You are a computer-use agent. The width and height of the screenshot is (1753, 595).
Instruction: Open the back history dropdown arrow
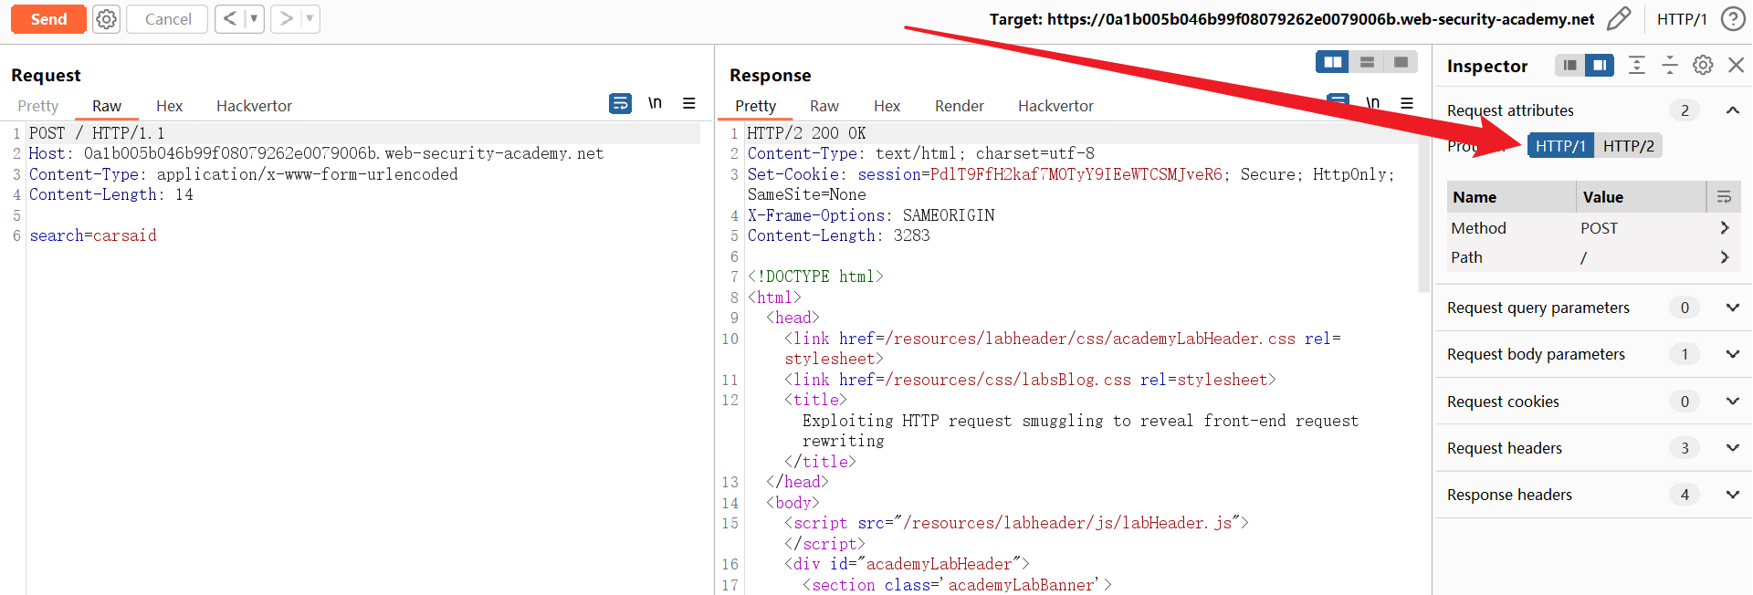[254, 19]
